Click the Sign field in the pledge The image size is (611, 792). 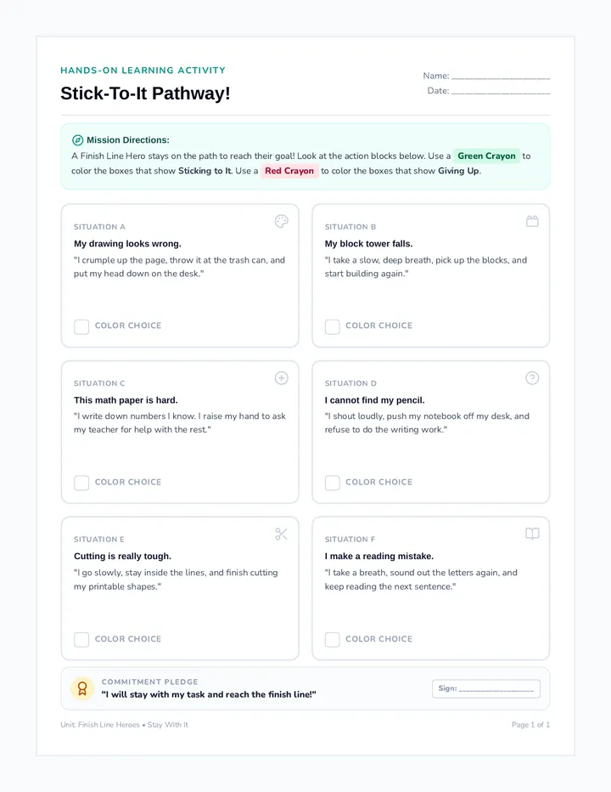(486, 688)
